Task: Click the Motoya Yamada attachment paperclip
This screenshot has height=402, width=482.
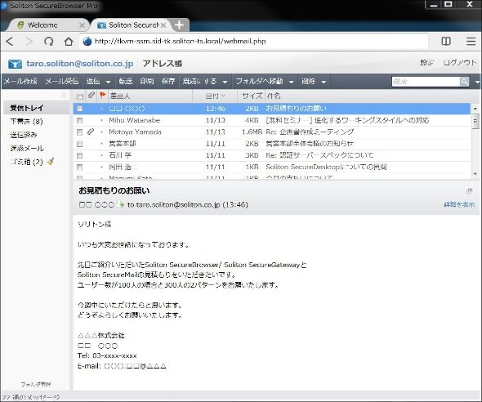Action: click(91, 132)
